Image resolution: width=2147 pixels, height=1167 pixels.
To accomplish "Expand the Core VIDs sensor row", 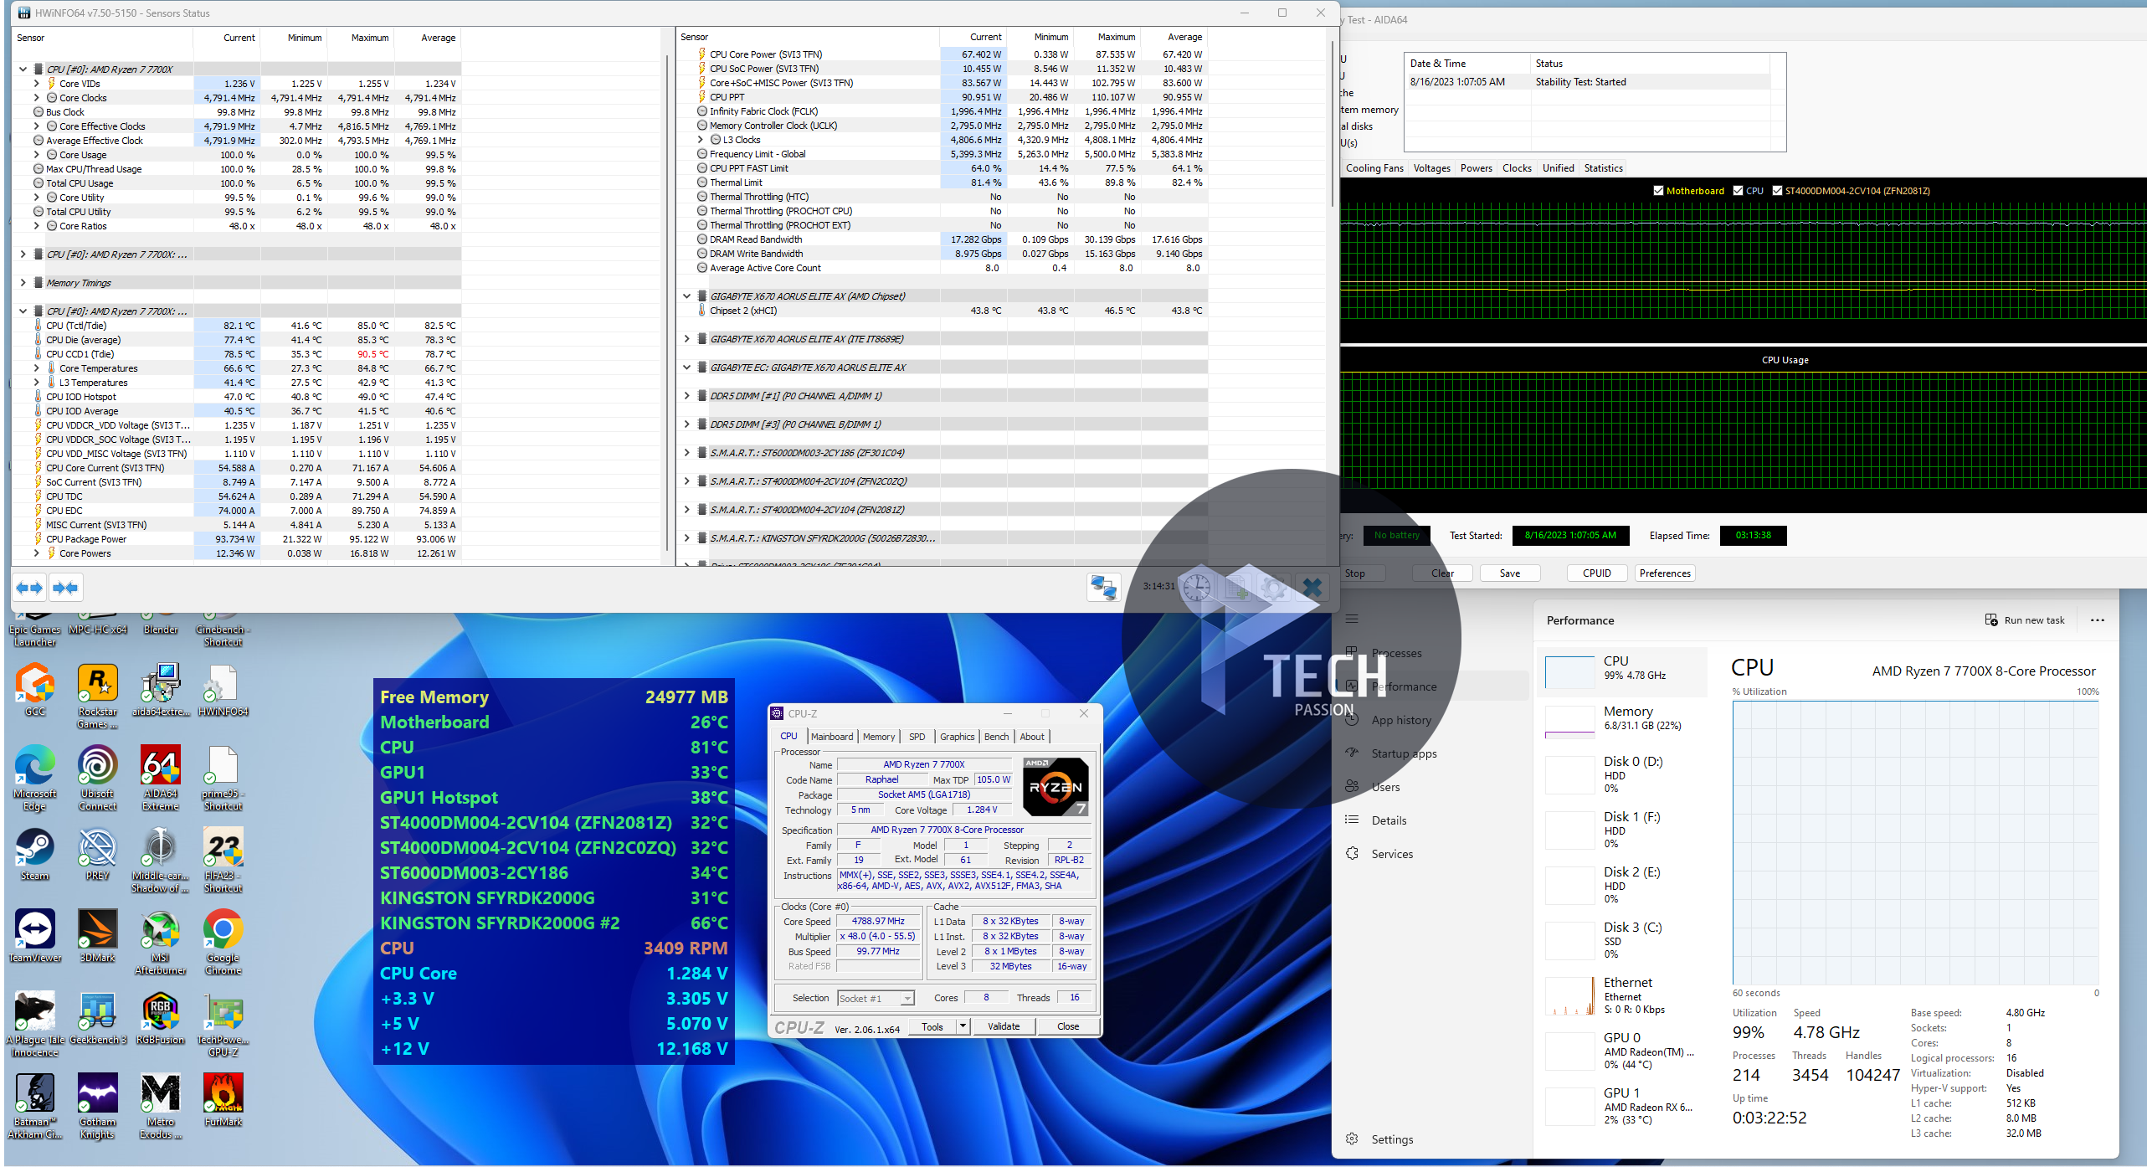I will [x=37, y=84].
